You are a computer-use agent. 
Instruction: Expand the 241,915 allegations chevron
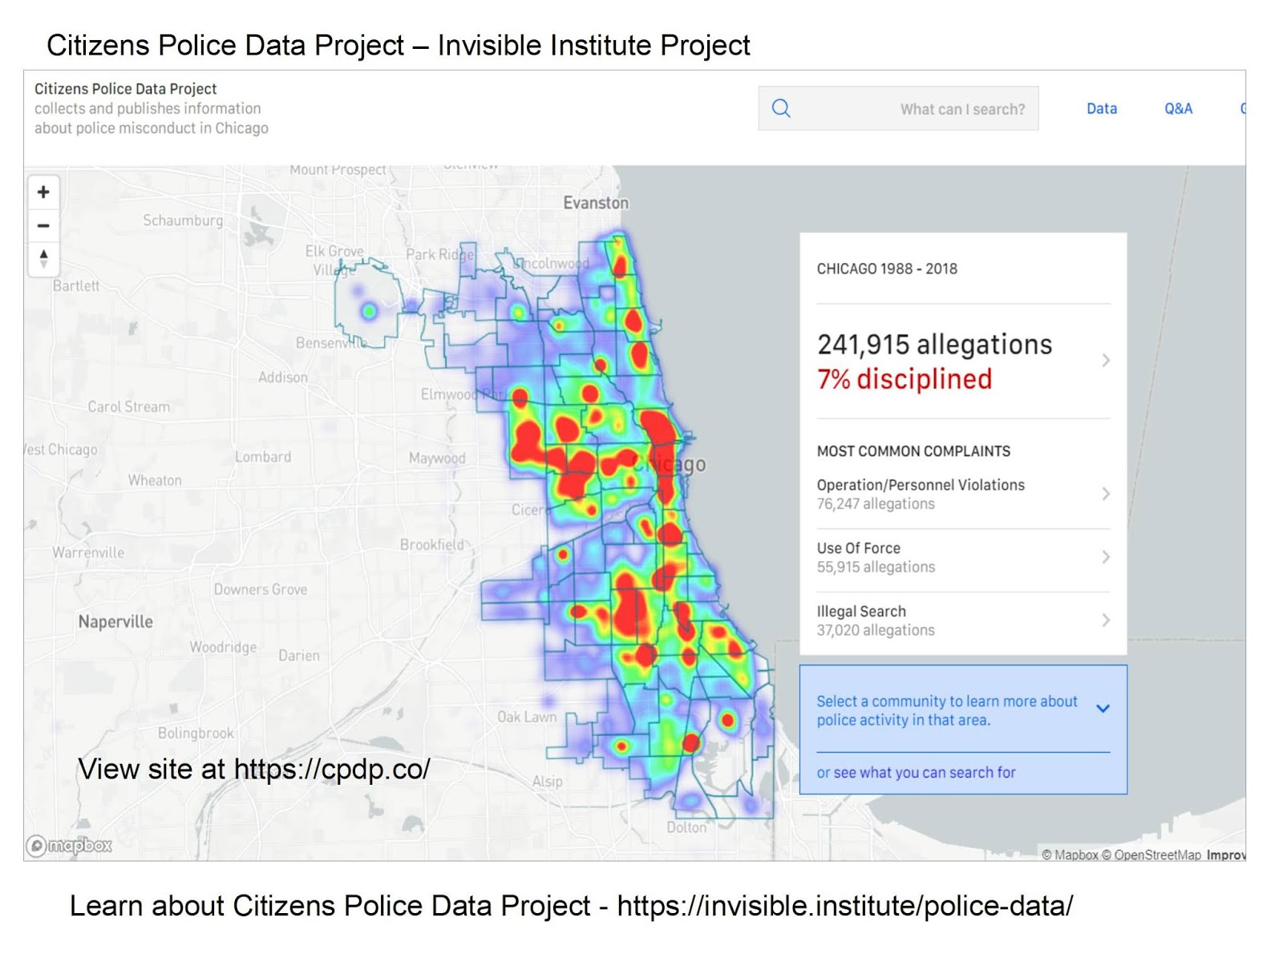pyautogui.click(x=1106, y=361)
